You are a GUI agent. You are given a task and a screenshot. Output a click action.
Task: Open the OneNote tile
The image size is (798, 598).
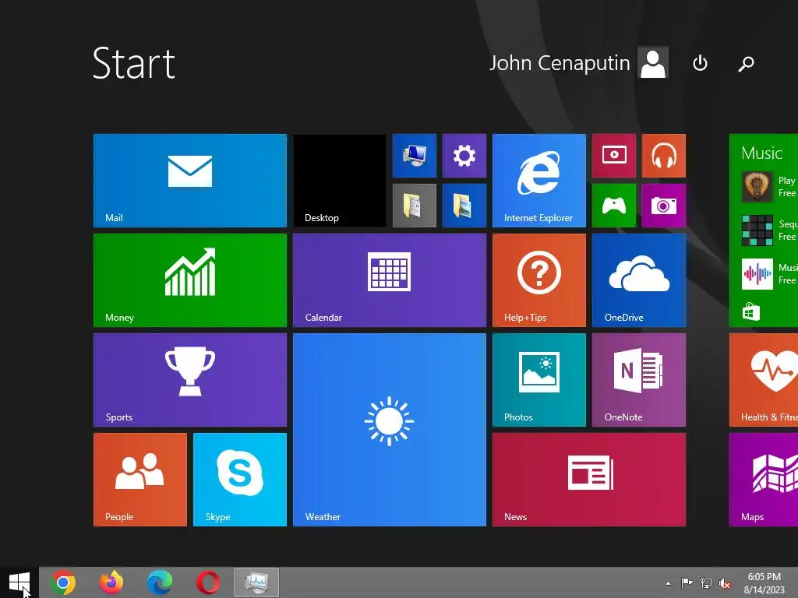click(639, 380)
